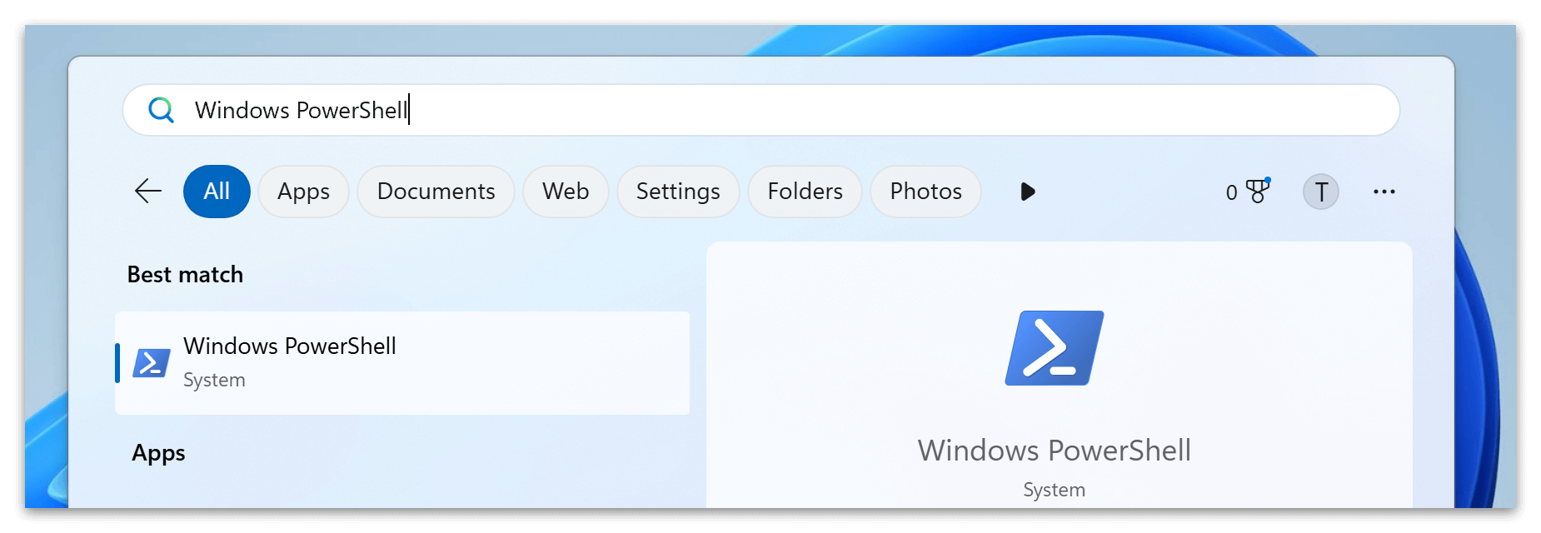Screen dimensions: 1541x533
Task: Click the small PowerShell icon in results
Action: (x=152, y=363)
